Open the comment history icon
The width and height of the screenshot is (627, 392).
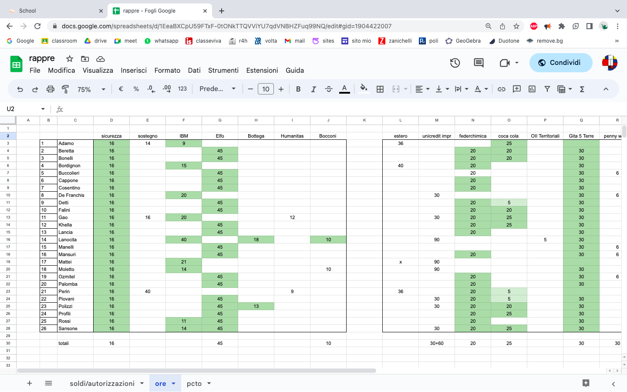(x=479, y=63)
